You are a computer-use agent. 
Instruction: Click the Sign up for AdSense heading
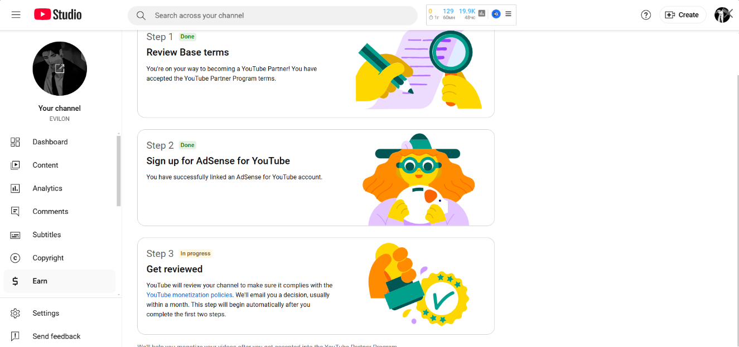pyautogui.click(x=219, y=161)
